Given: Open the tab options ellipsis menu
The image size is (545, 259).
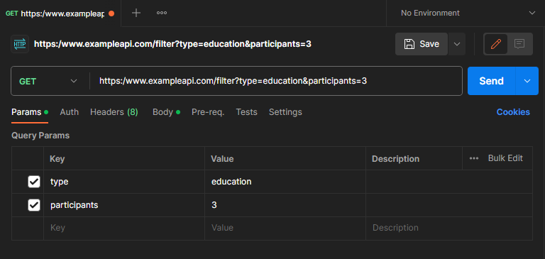Looking at the screenshot, I should [x=162, y=13].
